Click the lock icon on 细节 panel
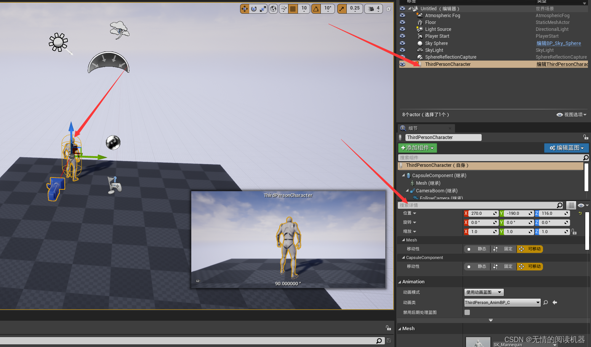 click(x=586, y=137)
